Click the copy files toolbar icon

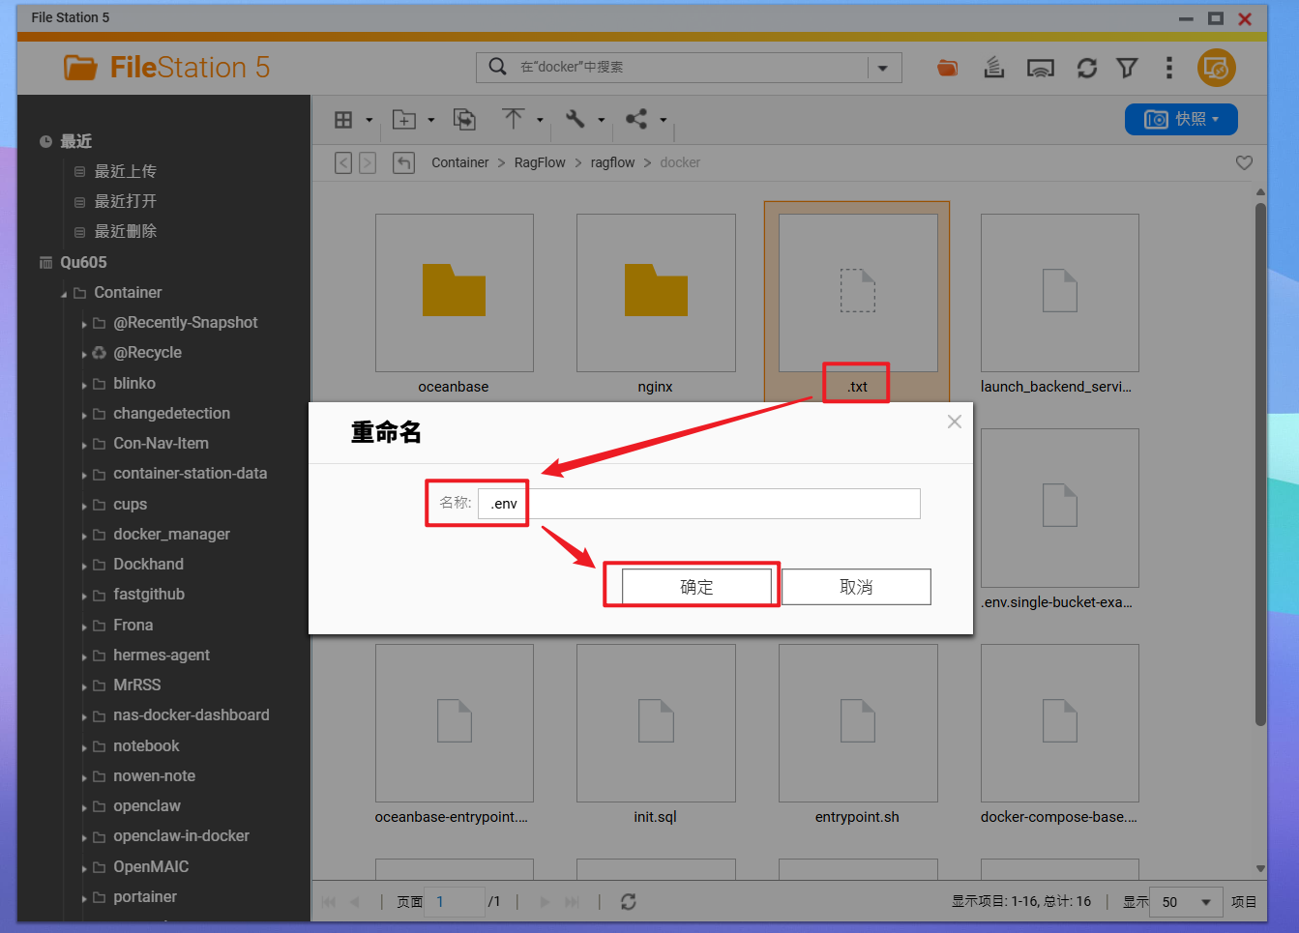[x=465, y=120]
